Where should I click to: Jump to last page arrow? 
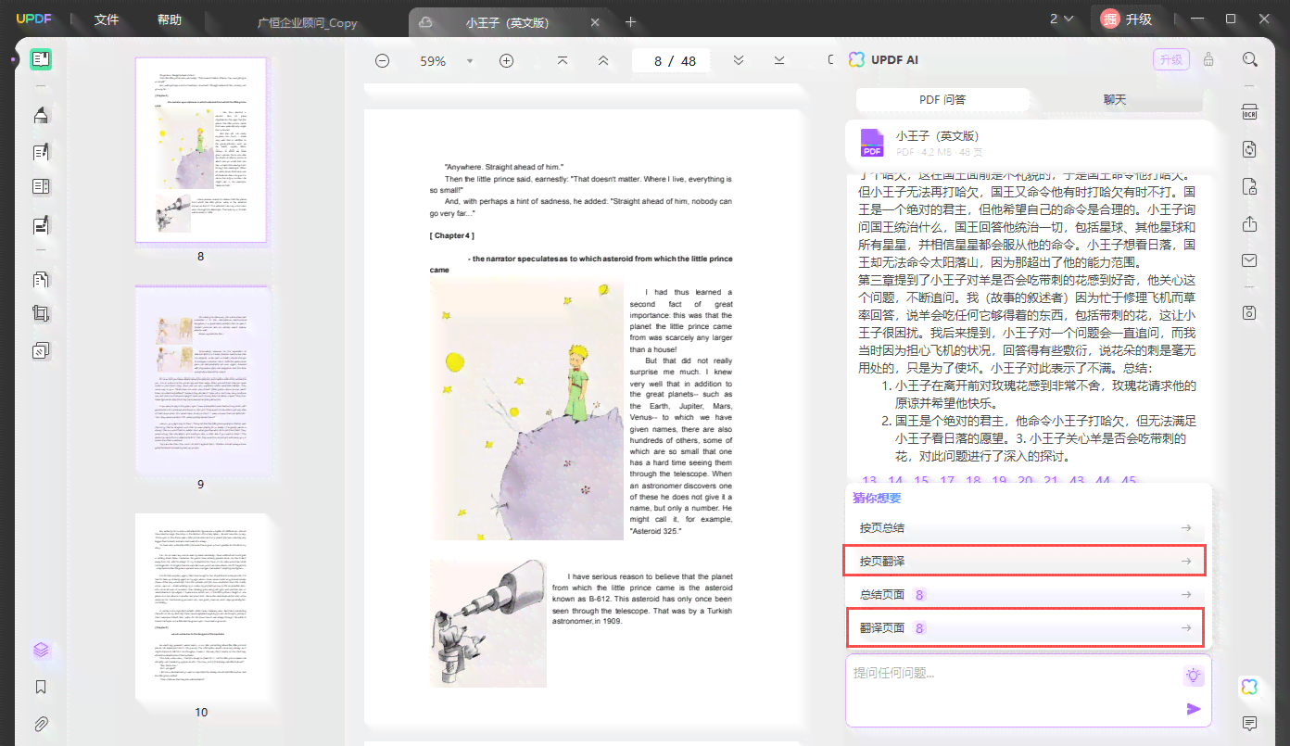779,60
